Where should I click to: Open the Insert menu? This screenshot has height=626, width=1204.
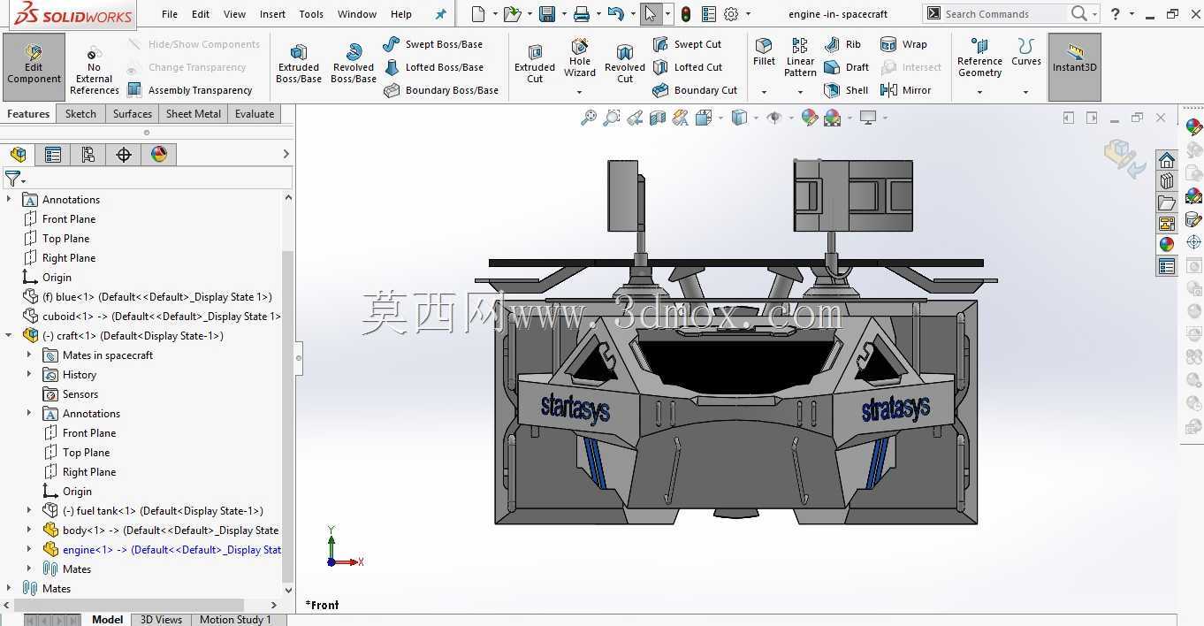click(272, 14)
